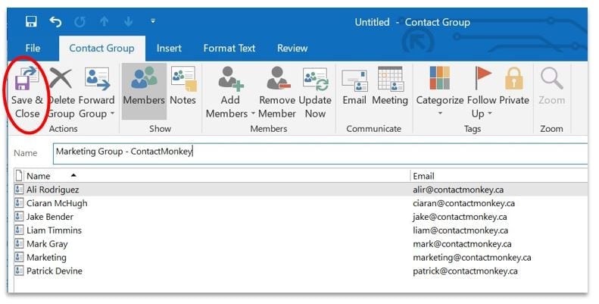Click Save & Close button
This screenshot has height=304, width=599.
[27, 93]
